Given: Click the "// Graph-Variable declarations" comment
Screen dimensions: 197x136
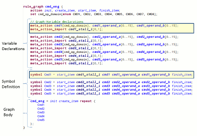Looking at the screenshot, I should point(57,22).
